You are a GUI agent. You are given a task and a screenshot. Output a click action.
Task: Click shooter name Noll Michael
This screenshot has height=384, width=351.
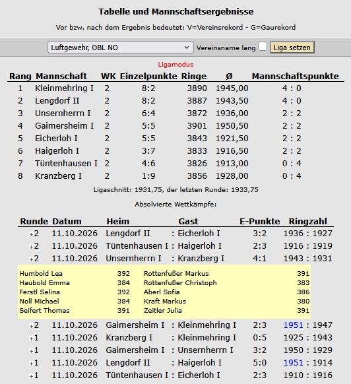(x=39, y=301)
